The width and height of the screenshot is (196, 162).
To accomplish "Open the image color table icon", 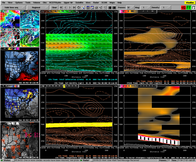I will point(83,7).
